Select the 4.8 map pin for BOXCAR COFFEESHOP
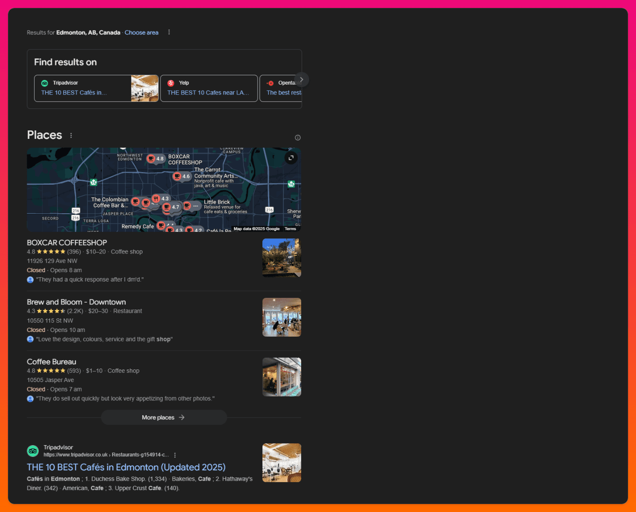 (156, 159)
